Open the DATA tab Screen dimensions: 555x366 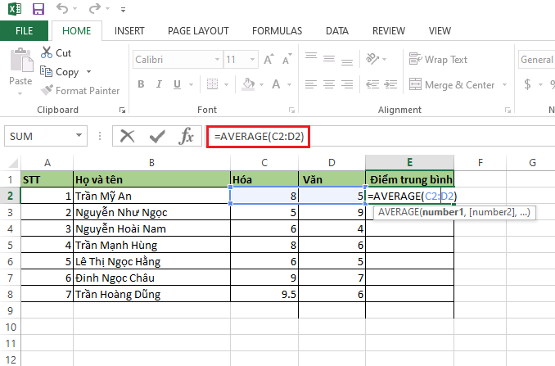[337, 31]
